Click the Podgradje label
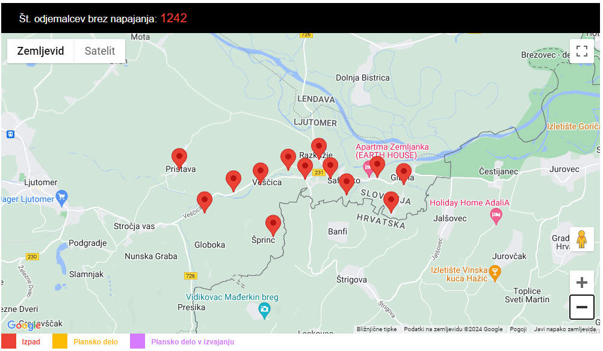This screenshot has height=351, width=603. [x=88, y=243]
